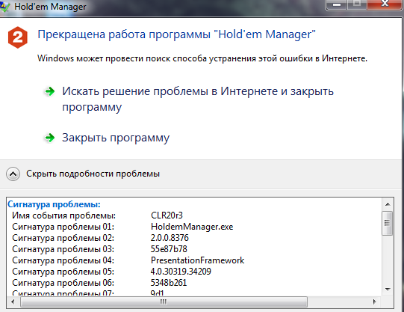Select the value "5348b261"
The height and width of the screenshot is (312, 404).
tap(169, 283)
